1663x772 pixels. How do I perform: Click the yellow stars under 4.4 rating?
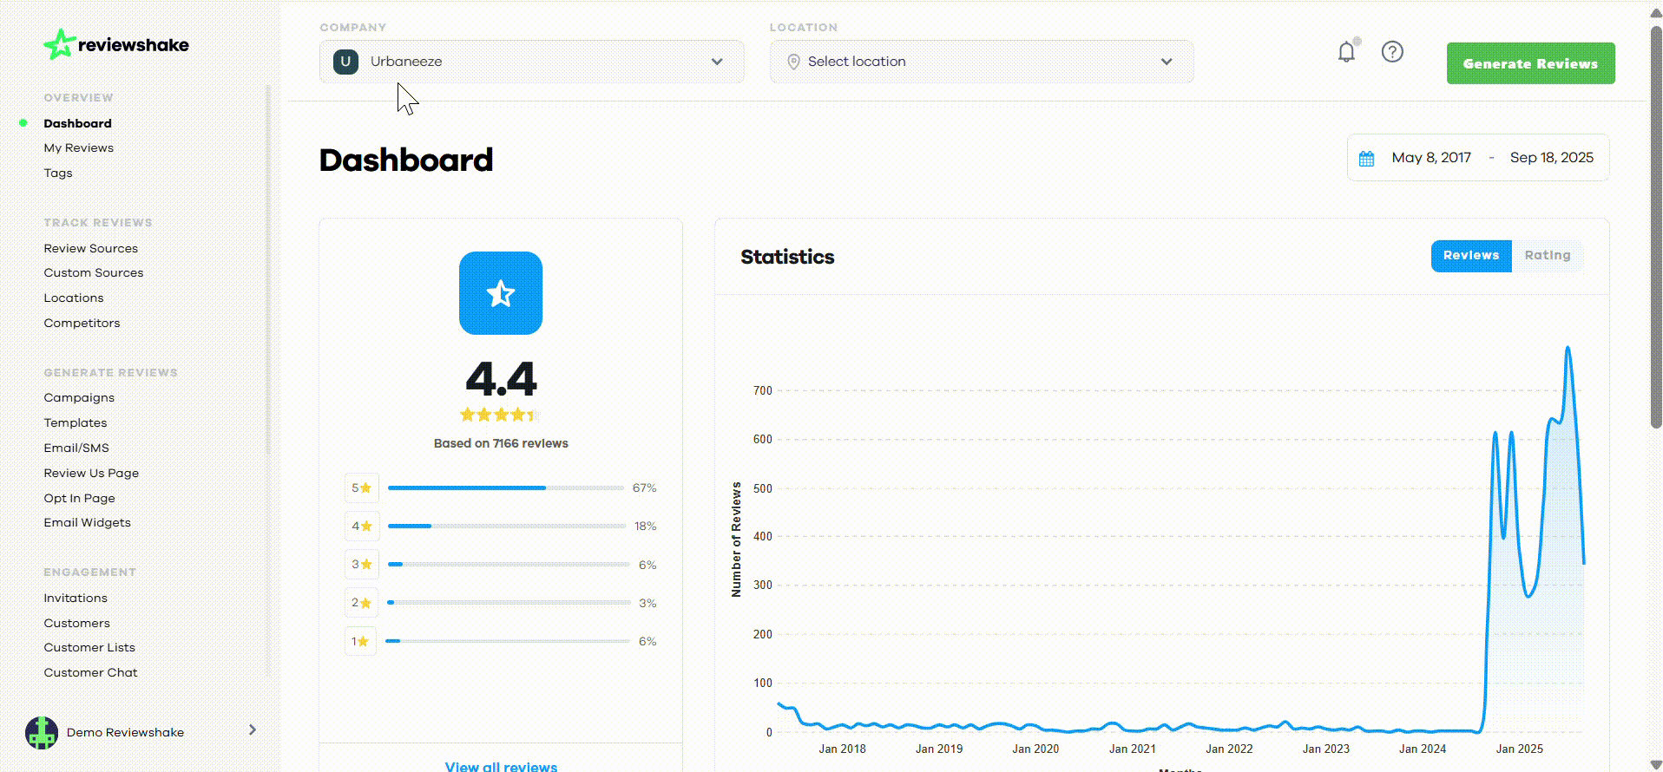pos(499,415)
